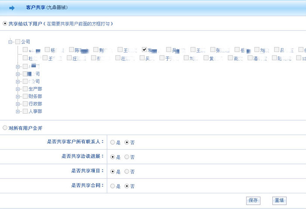Tick the 财务部 checkbox
Viewport: 306px width, 209px height.
pos(25,96)
